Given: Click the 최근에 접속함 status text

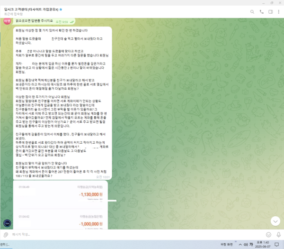Looking at the screenshot, I should [13, 14].
